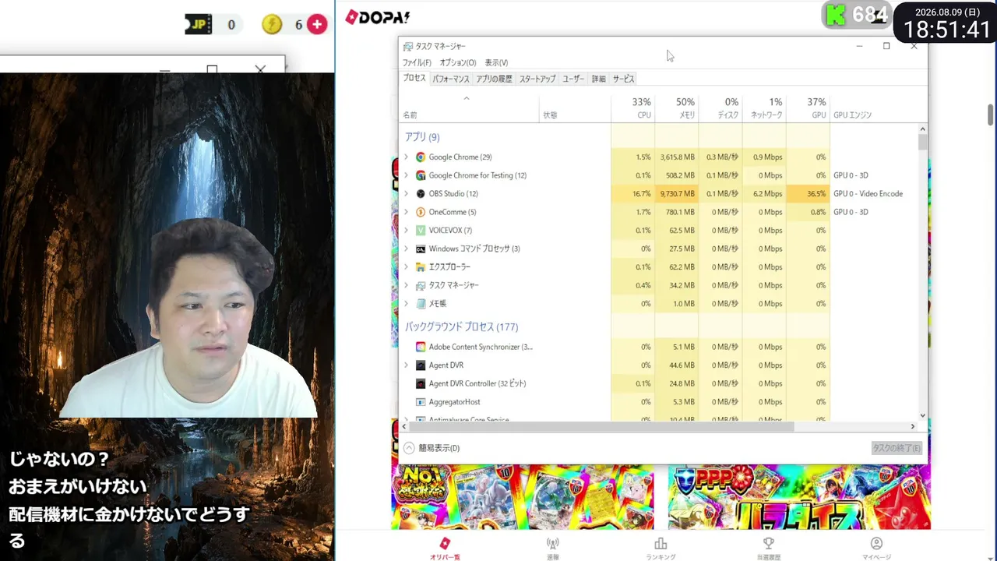Click the JP badge icon
Viewport: 997px width, 561px height.
(199, 24)
